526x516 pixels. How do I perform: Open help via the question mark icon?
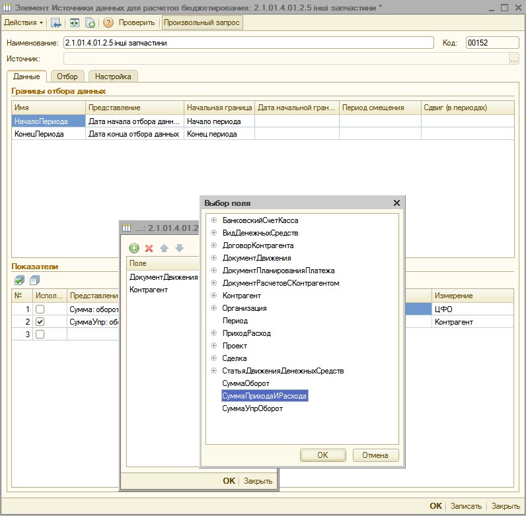(x=108, y=22)
